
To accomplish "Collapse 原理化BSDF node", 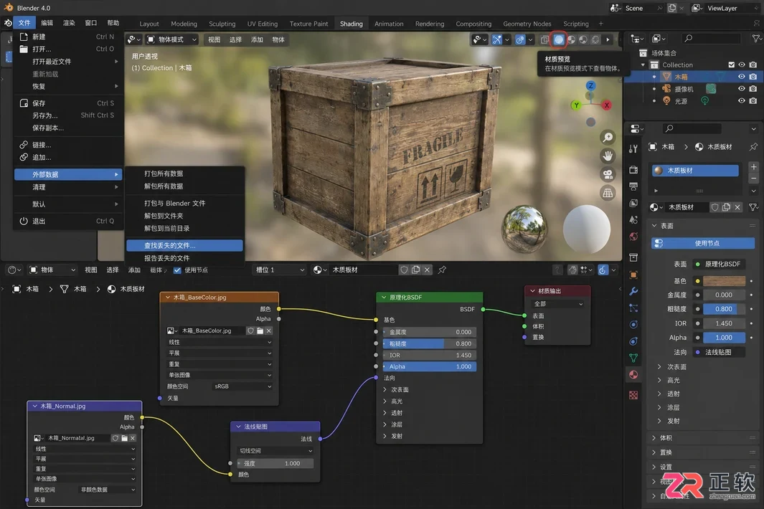I will [384, 297].
